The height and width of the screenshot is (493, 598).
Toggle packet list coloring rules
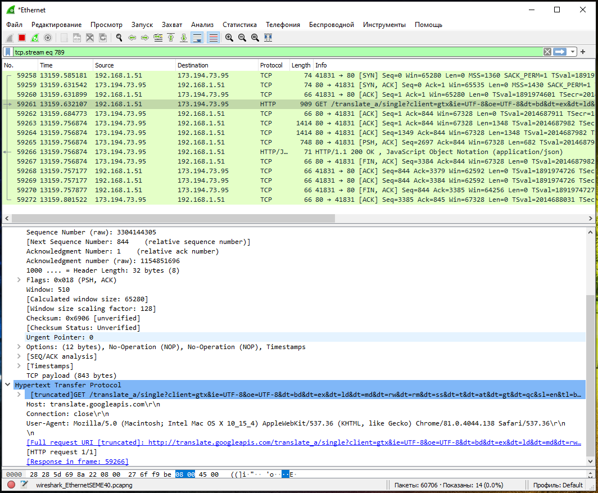point(213,38)
